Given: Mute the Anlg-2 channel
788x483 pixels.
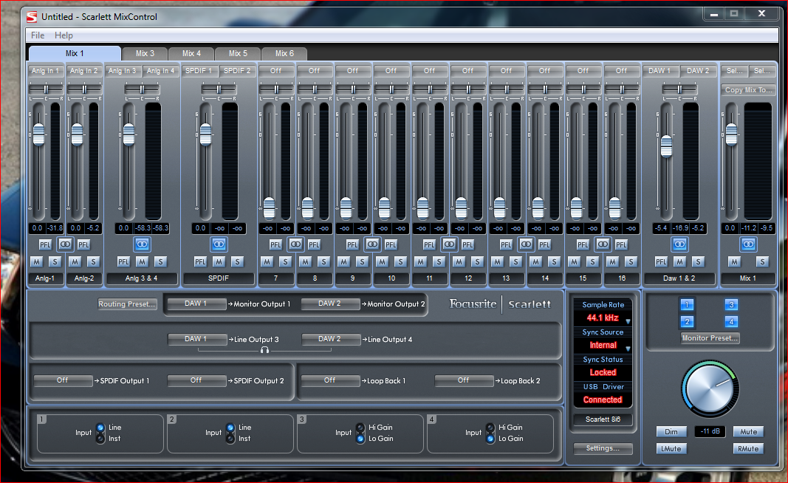Looking at the screenshot, I should coord(75,262).
